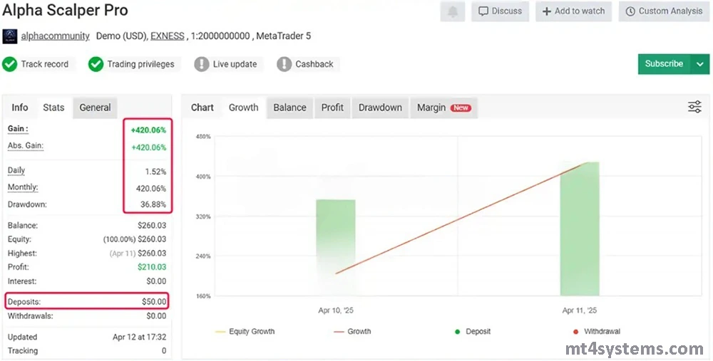713x361 pixels.
Task: Open chart settings sliders icon
Action: tap(694, 107)
